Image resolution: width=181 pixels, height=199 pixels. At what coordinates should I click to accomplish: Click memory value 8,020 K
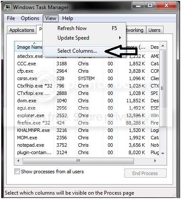[137, 152]
